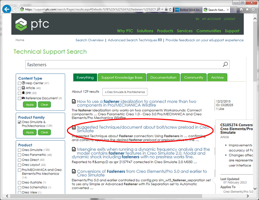Check the Creo Illustrate checkbox
Screen dimensions: 259x200
19,183
